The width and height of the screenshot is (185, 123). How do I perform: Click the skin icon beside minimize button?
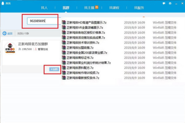tap(170, 3)
